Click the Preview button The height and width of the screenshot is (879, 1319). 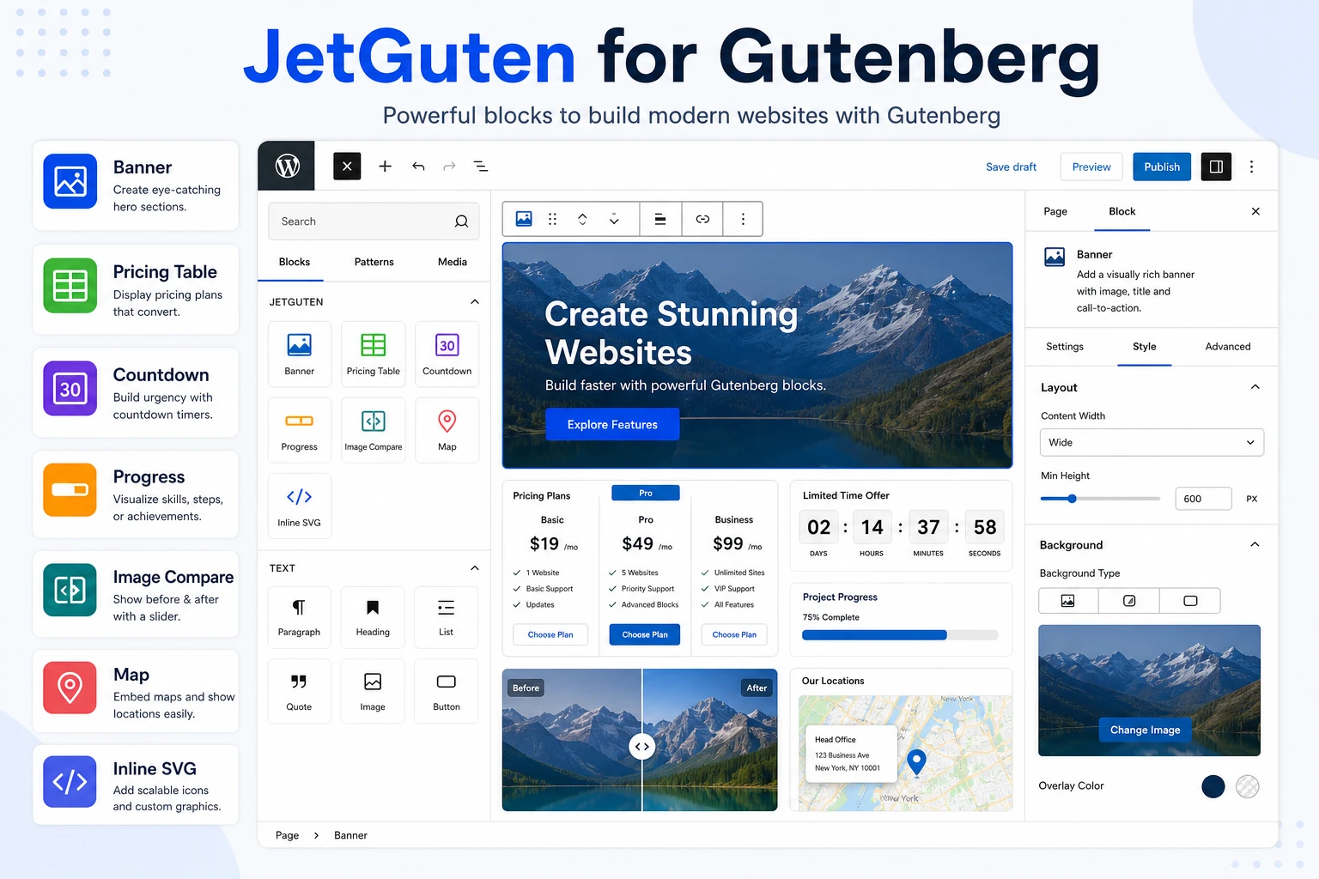(x=1091, y=167)
